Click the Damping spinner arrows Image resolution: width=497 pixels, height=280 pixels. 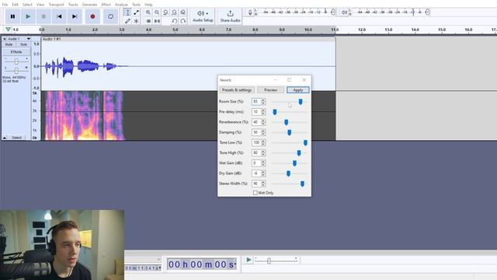pos(263,132)
